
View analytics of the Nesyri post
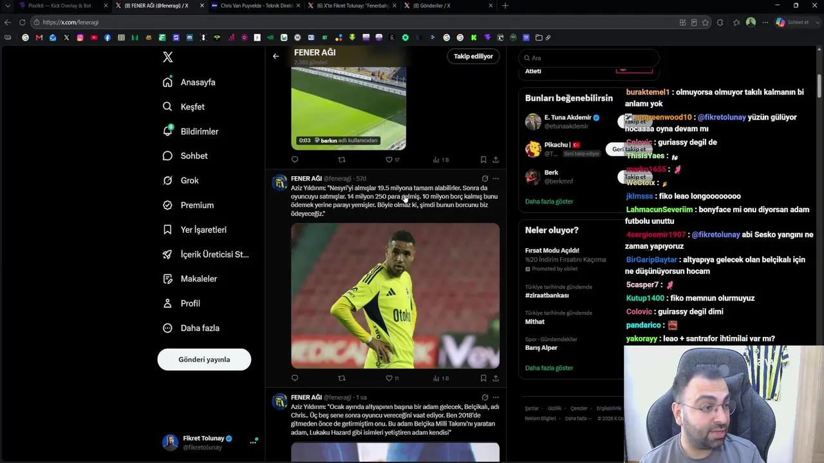pyautogui.click(x=441, y=378)
